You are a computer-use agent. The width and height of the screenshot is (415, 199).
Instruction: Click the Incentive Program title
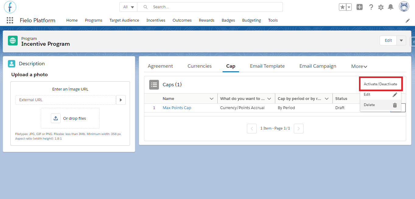tap(45, 44)
